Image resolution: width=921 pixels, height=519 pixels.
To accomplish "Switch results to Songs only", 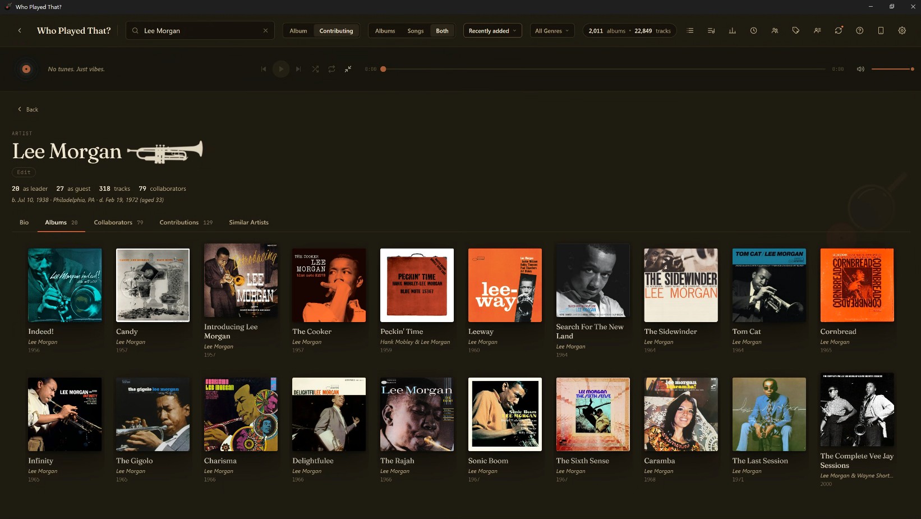I will tap(416, 31).
